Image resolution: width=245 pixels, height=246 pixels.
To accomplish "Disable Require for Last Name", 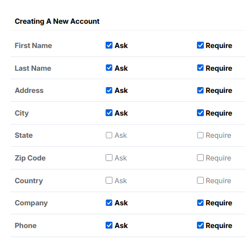I will 200,68.
